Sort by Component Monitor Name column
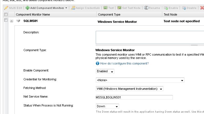204x114 pixels. 33,14
